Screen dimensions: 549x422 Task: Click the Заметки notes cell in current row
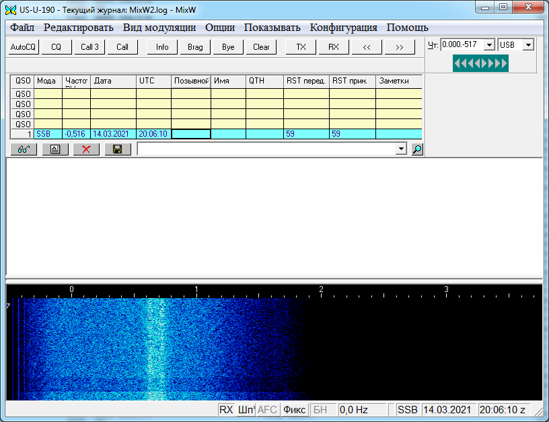pyautogui.click(x=399, y=134)
